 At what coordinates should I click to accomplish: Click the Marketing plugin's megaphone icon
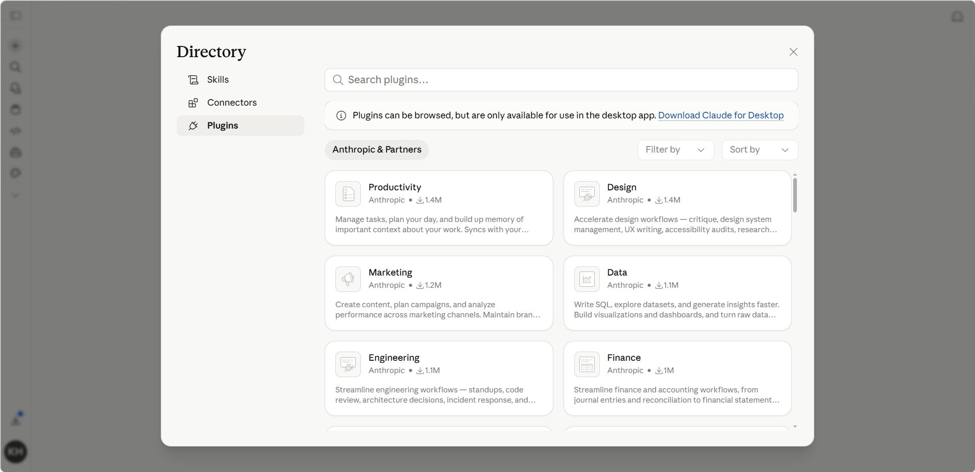tap(348, 279)
